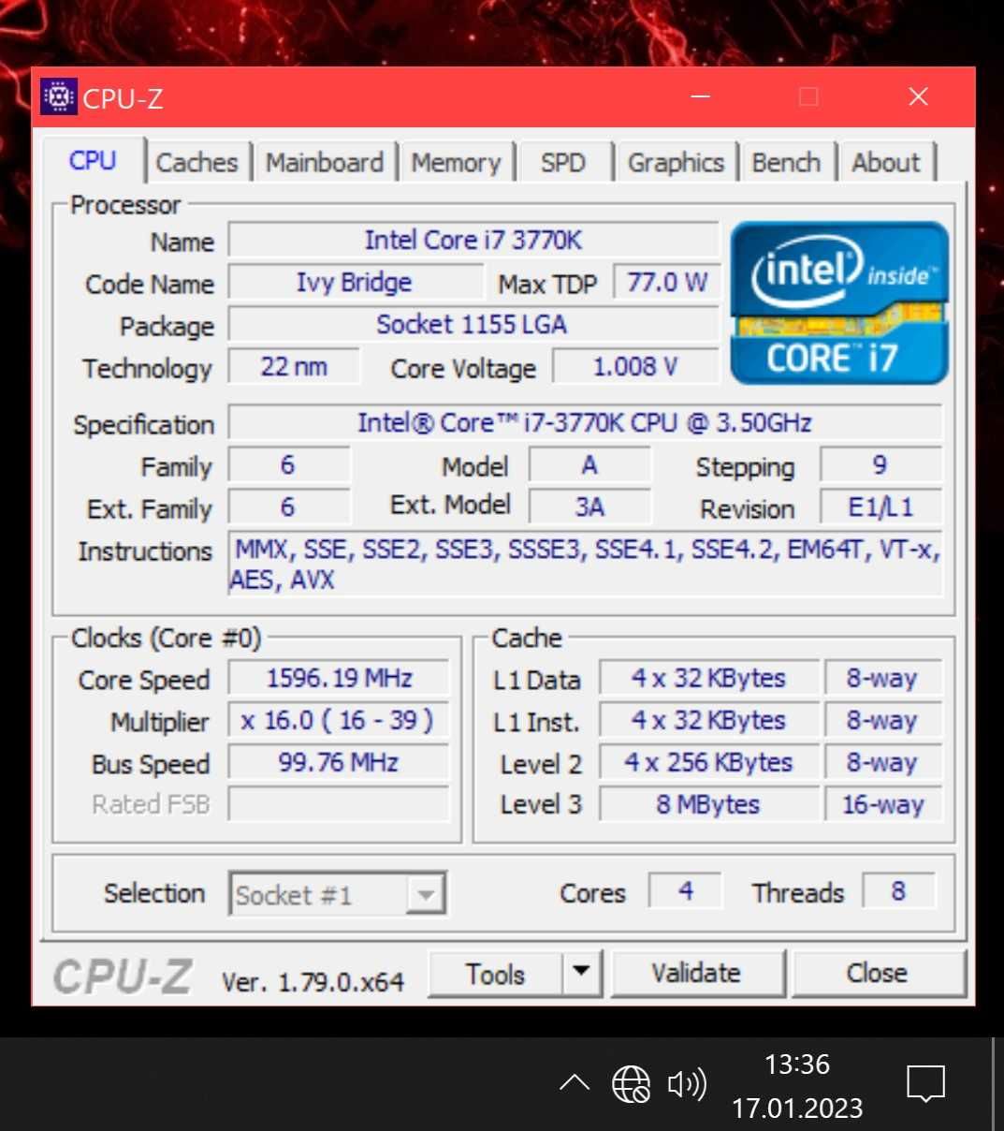The image size is (1004, 1131).
Task: Click the Name field Intel Core i7 3770K
Action: tap(473, 241)
